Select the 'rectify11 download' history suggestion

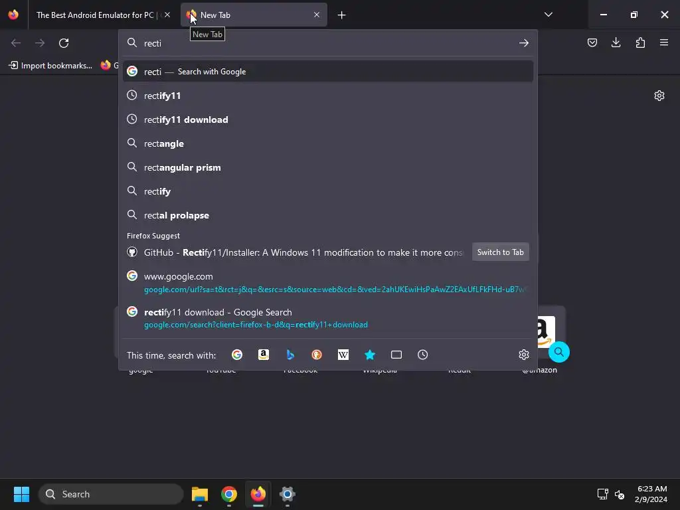pos(328,120)
